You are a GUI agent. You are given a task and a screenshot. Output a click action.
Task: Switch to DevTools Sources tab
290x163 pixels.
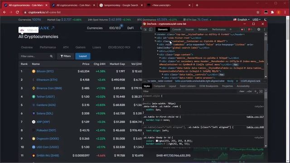(189, 29)
